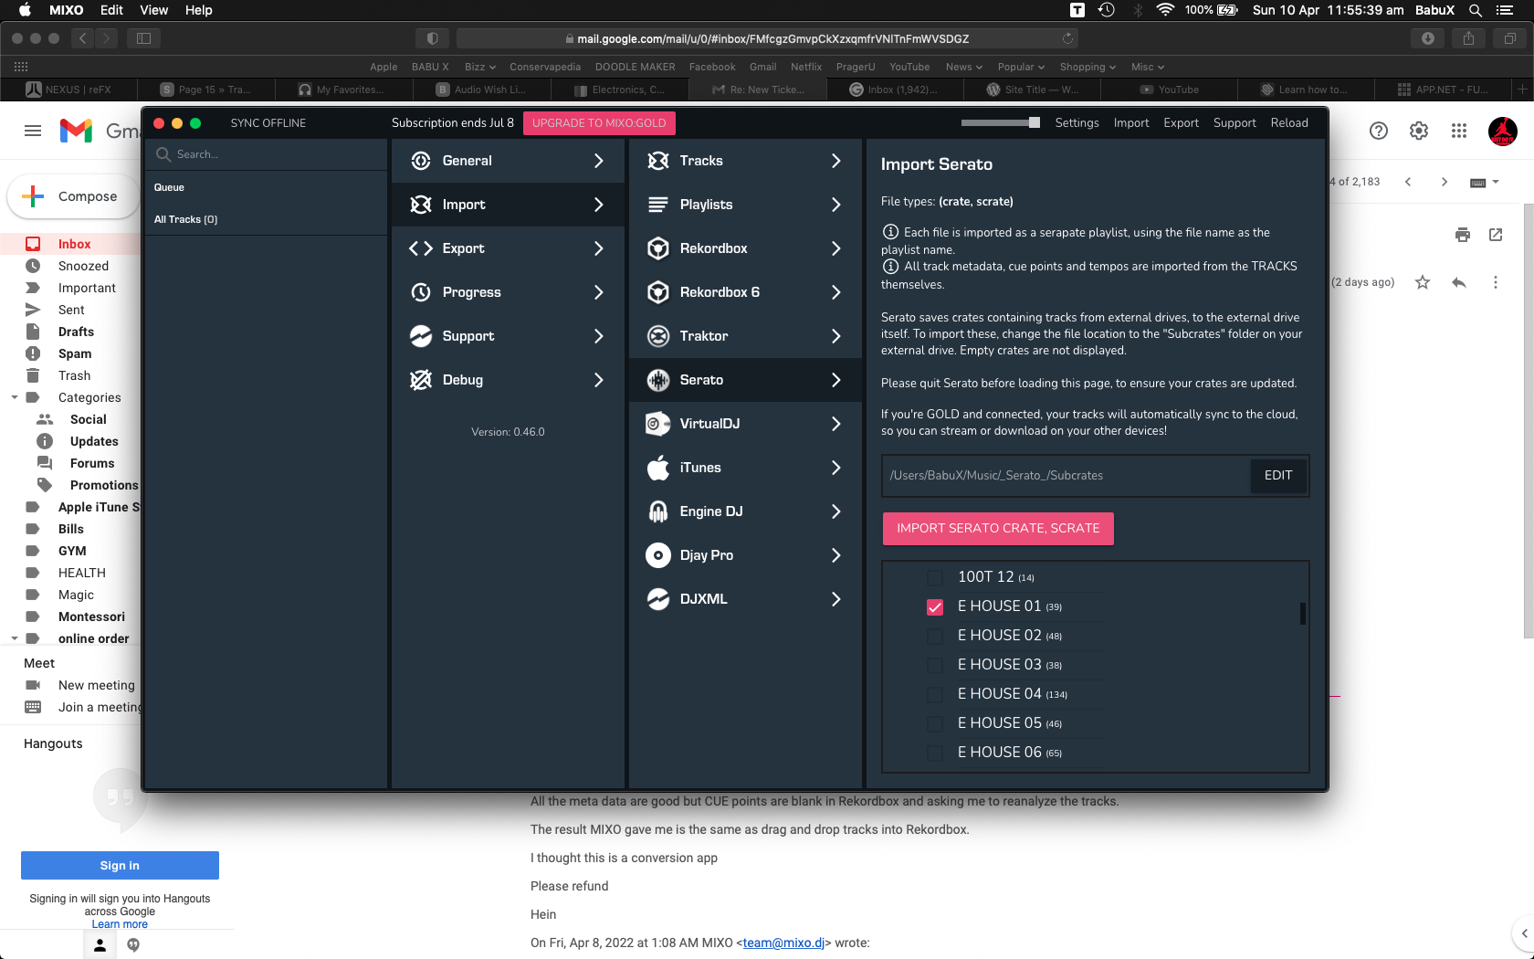Click the Upgrade to MIXO:GOLD button
The height and width of the screenshot is (959, 1534).
599,123
